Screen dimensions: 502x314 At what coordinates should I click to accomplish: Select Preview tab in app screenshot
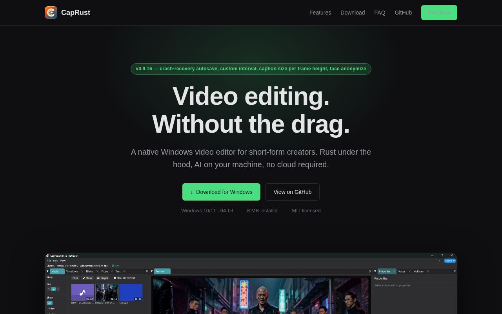(162, 271)
